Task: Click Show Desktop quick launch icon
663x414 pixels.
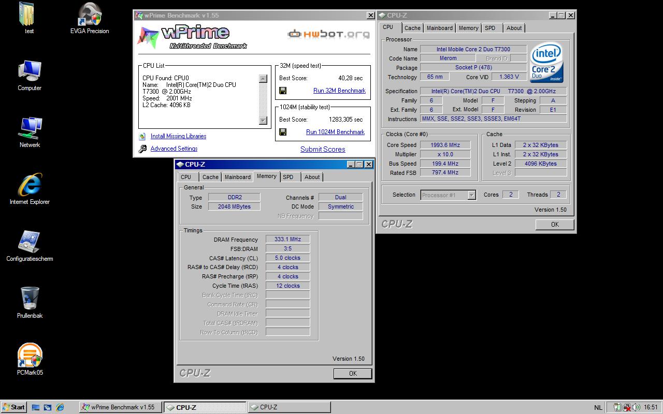Action: click(36, 407)
